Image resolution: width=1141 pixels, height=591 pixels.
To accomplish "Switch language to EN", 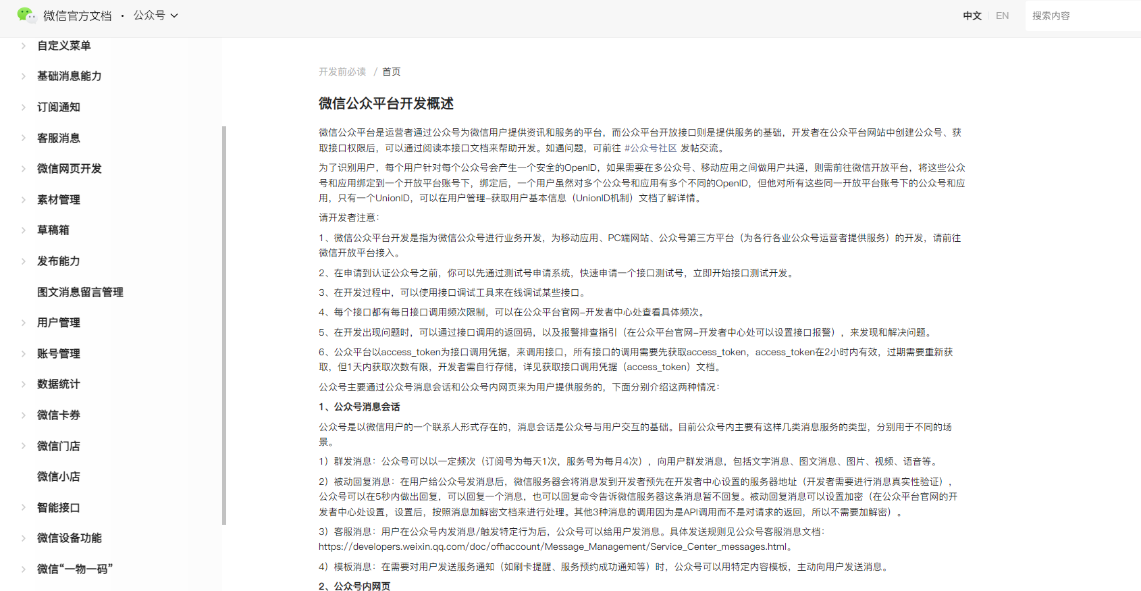I will coord(1003,16).
